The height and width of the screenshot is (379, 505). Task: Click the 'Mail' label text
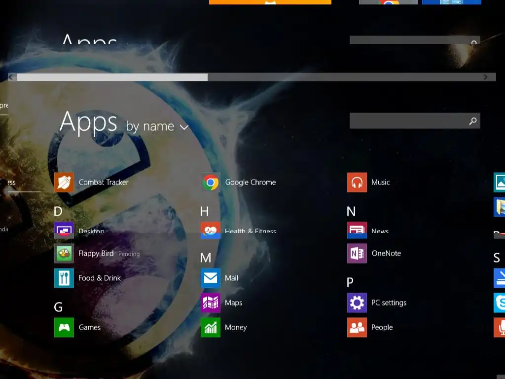coord(232,278)
